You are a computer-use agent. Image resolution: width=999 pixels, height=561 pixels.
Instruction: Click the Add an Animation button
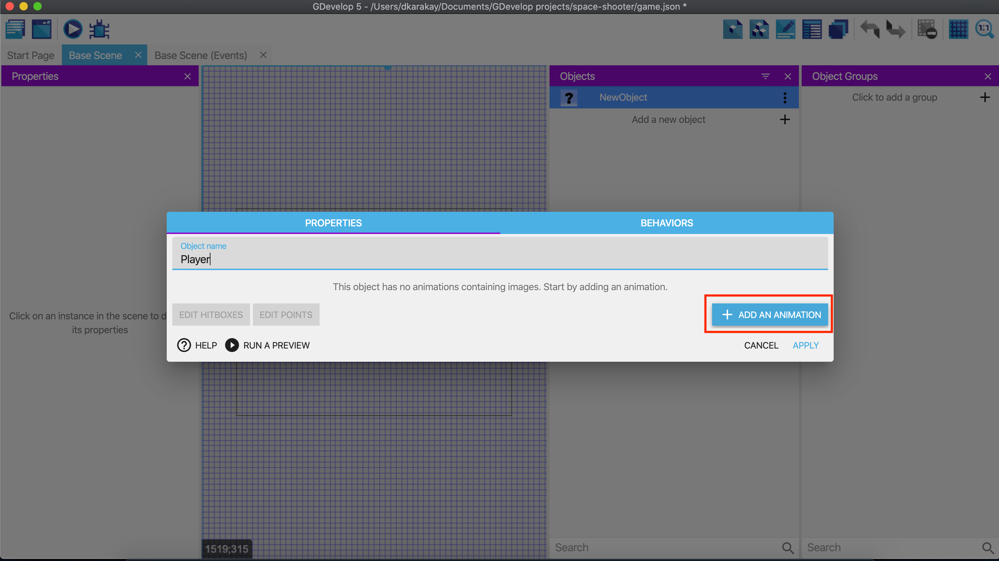click(x=769, y=315)
